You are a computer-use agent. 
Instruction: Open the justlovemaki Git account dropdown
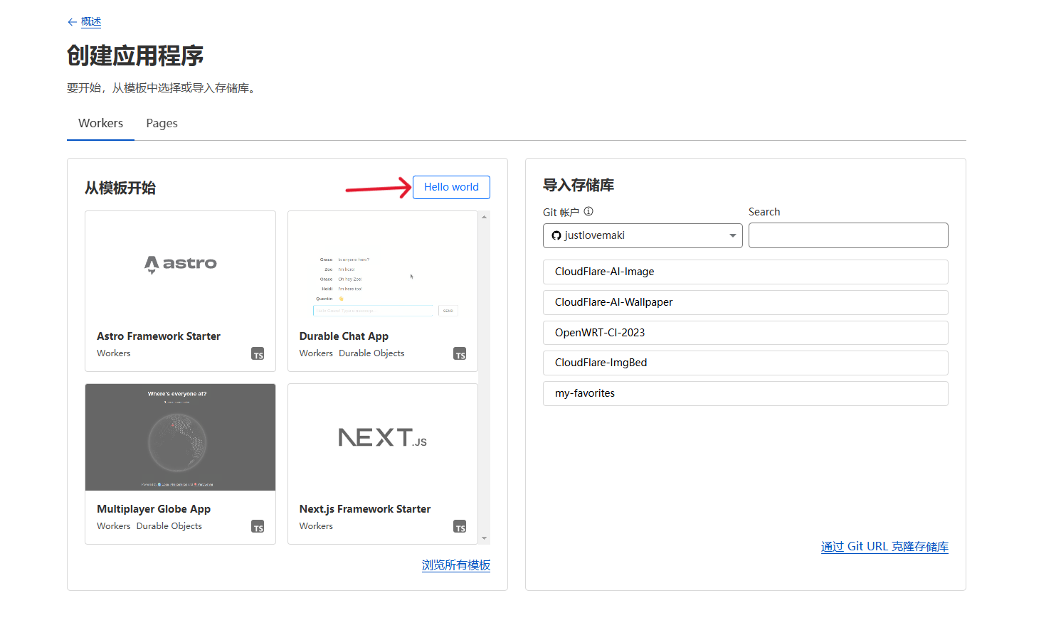tap(643, 235)
